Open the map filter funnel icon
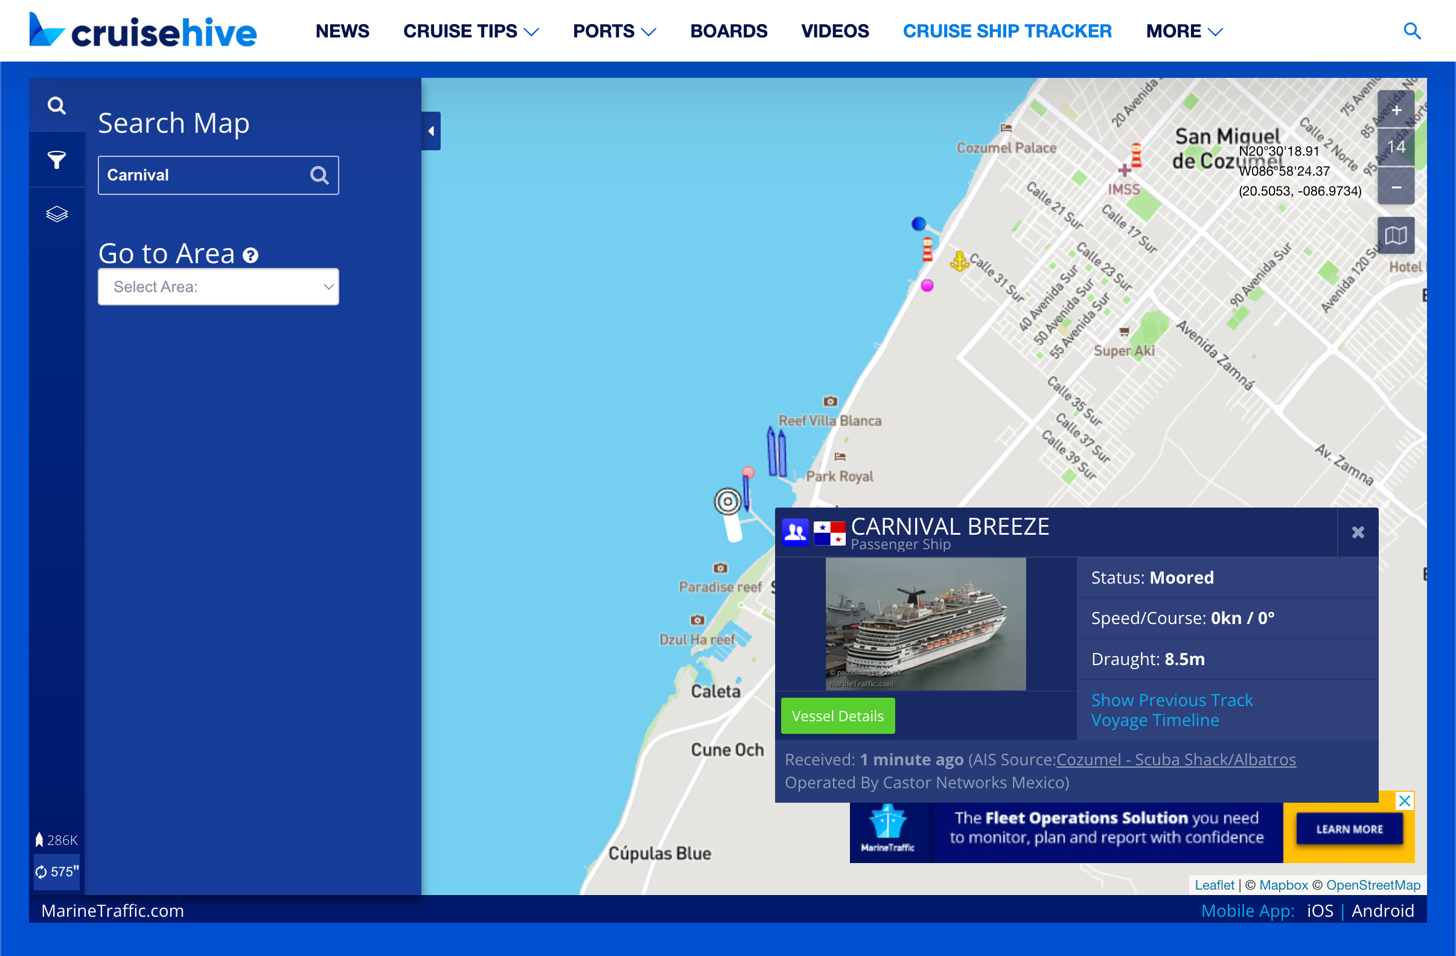This screenshot has height=956, width=1456. [56, 160]
